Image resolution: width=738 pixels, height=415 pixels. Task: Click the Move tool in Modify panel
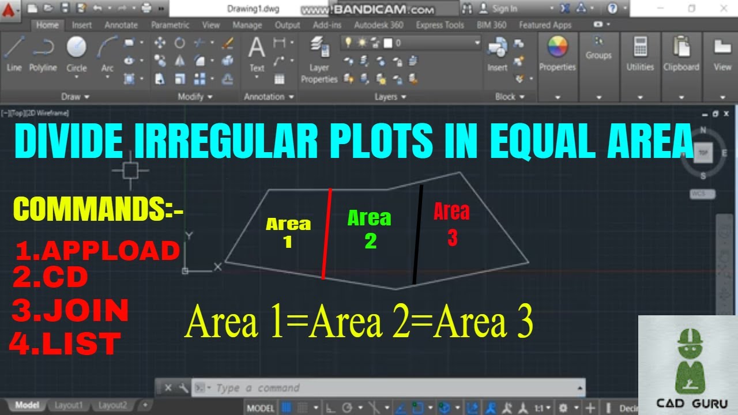(x=160, y=43)
